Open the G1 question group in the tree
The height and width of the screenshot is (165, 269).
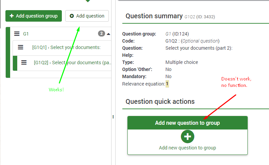26,34
